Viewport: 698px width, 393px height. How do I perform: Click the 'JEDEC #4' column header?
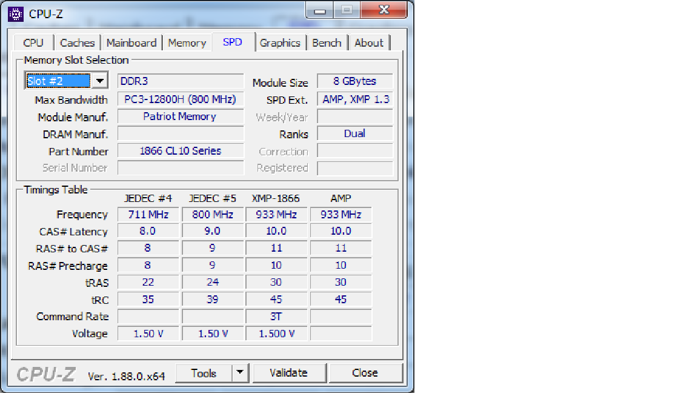[x=148, y=198]
